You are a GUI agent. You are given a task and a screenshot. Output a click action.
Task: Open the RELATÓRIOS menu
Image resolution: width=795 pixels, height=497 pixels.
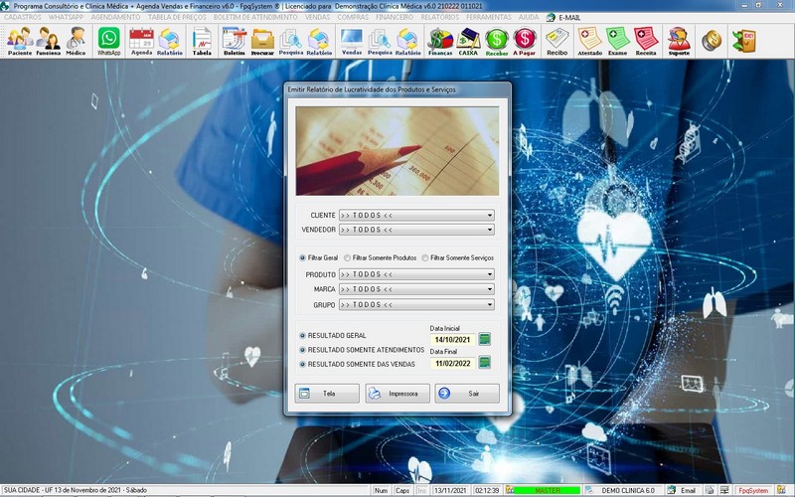[439, 17]
